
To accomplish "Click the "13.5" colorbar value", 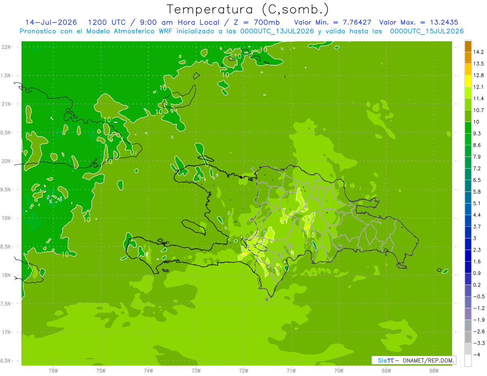I will point(478,64).
